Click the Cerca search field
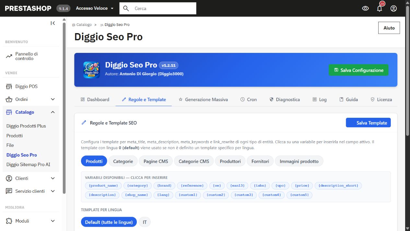The image size is (410, 231). click(x=158, y=8)
